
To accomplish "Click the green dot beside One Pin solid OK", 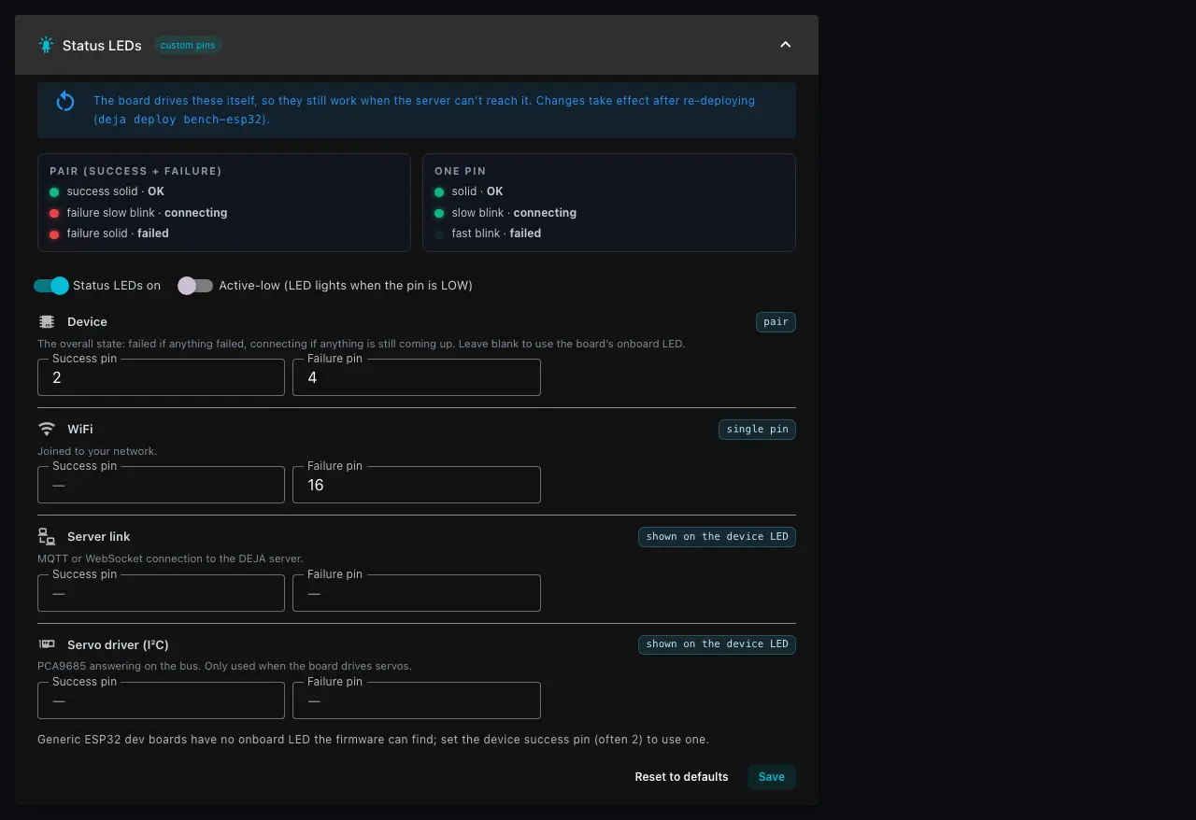I will tap(439, 192).
